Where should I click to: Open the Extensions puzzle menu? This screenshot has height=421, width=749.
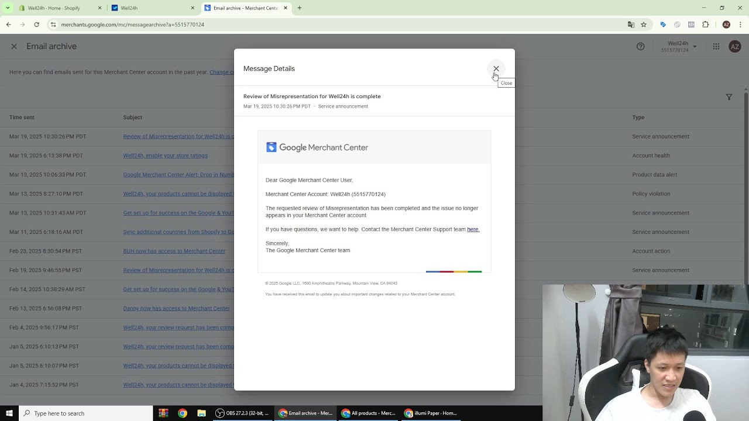click(x=705, y=25)
